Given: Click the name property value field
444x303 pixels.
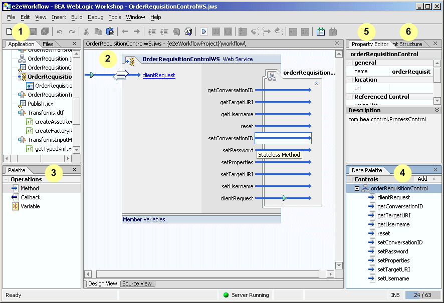Looking at the screenshot, I should pyautogui.click(x=411, y=71).
